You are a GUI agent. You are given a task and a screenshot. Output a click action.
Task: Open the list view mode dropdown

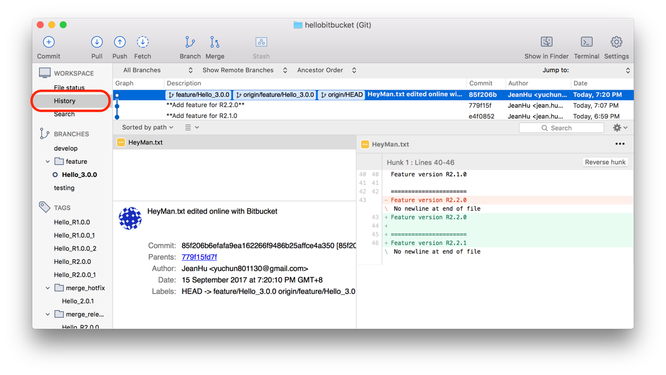pyautogui.click(x=192, y=127)
